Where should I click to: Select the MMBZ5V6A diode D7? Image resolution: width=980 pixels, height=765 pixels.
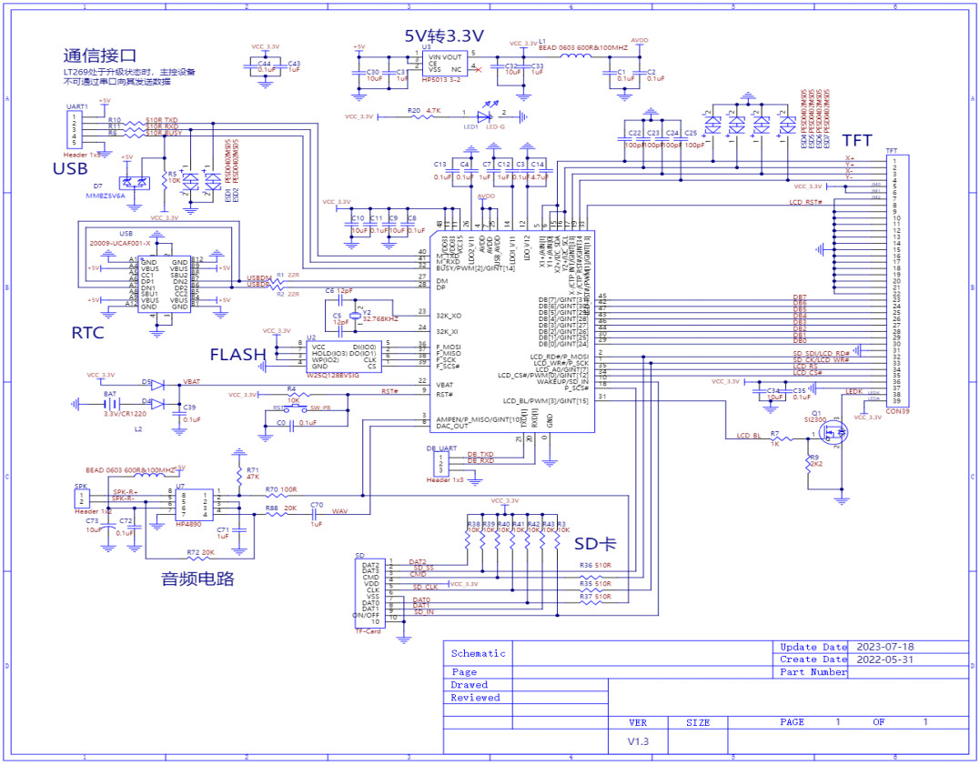(x=135, y=184)
